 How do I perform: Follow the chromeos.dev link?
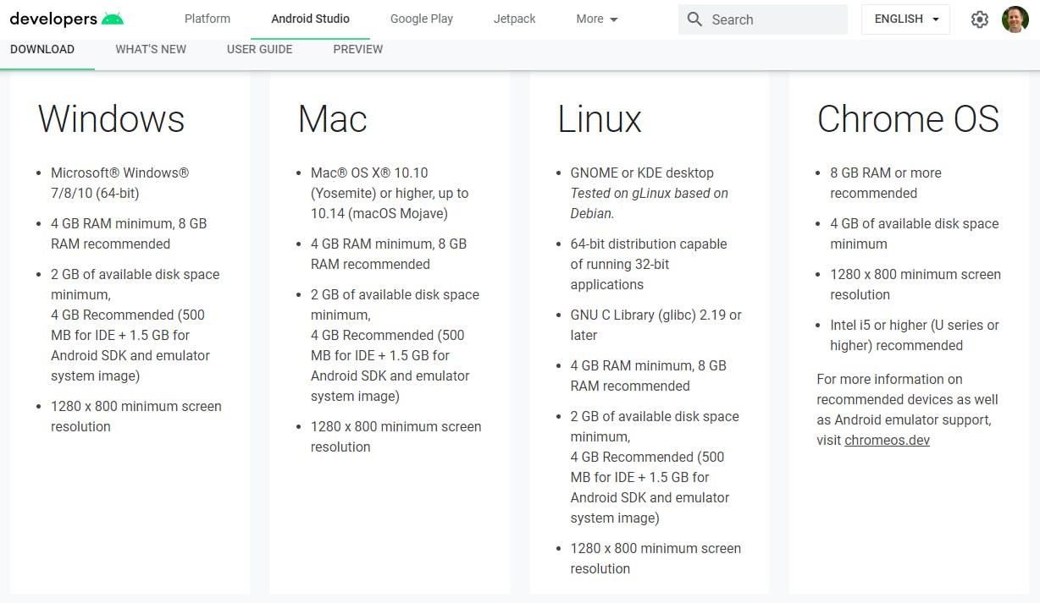click(x=887, y=440)
